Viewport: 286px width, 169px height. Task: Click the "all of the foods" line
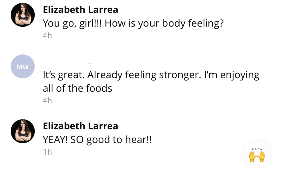tap(77, 88)
